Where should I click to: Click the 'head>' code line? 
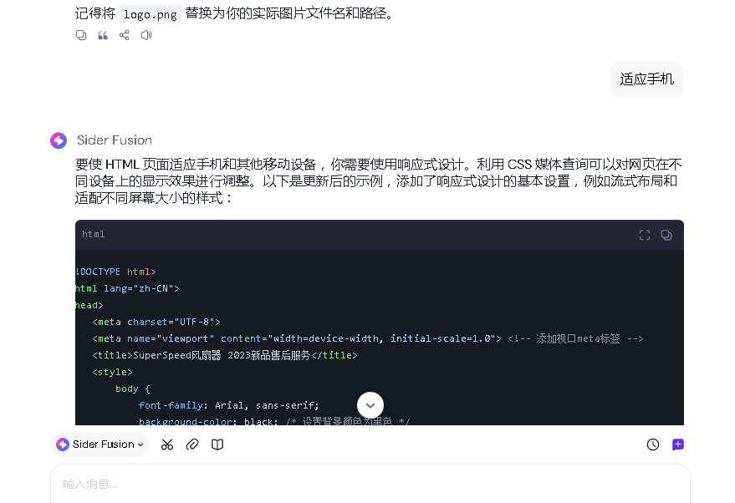pyautogui.click(x=89, y=305)
